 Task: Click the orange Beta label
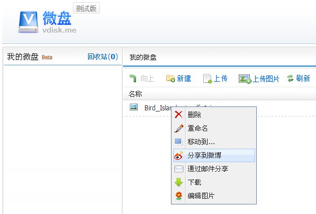[x=47, y=57]
